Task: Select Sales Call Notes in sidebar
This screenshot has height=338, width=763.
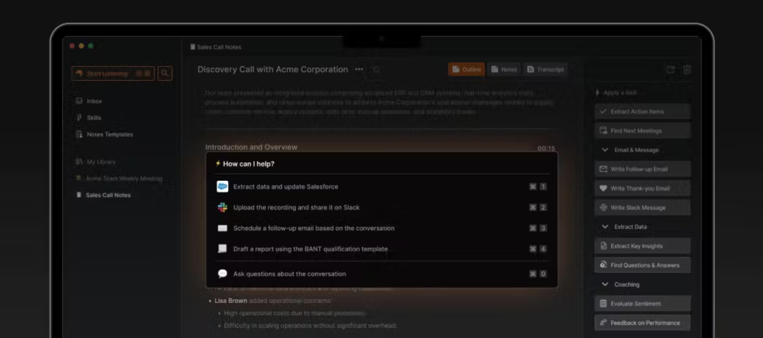Action: pos(108,195)
